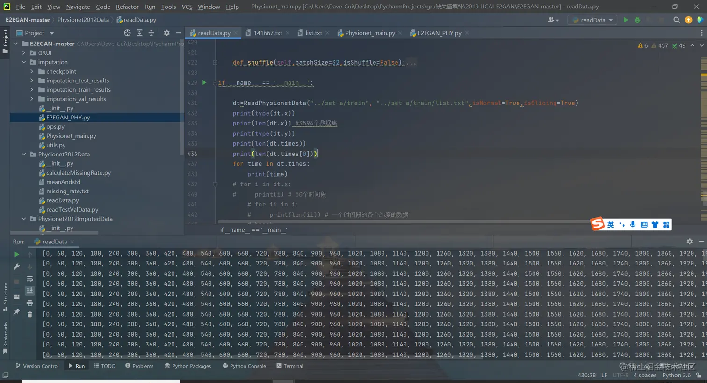The height and width of the screenshot is (383, 707).
Task: Clear console output with the trash icon
Action: 29,315
